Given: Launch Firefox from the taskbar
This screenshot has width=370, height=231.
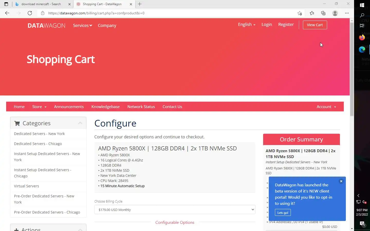Looking at the screenshot, I should tap(362, 37).
